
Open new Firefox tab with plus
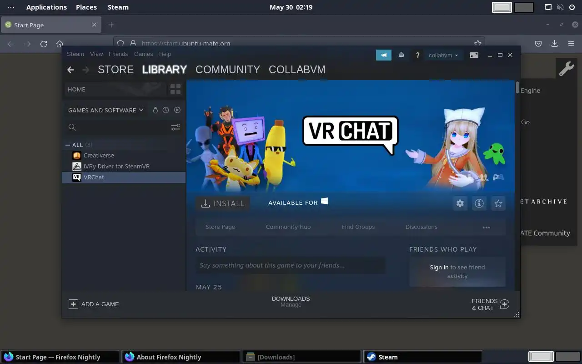click(x=111, y=25)
